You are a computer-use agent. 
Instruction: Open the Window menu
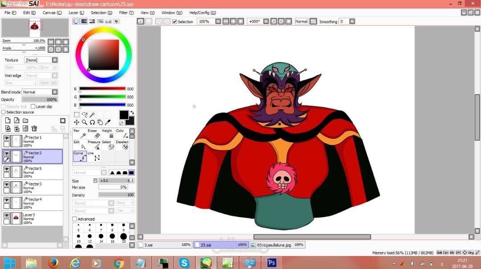tap(172, 12)
